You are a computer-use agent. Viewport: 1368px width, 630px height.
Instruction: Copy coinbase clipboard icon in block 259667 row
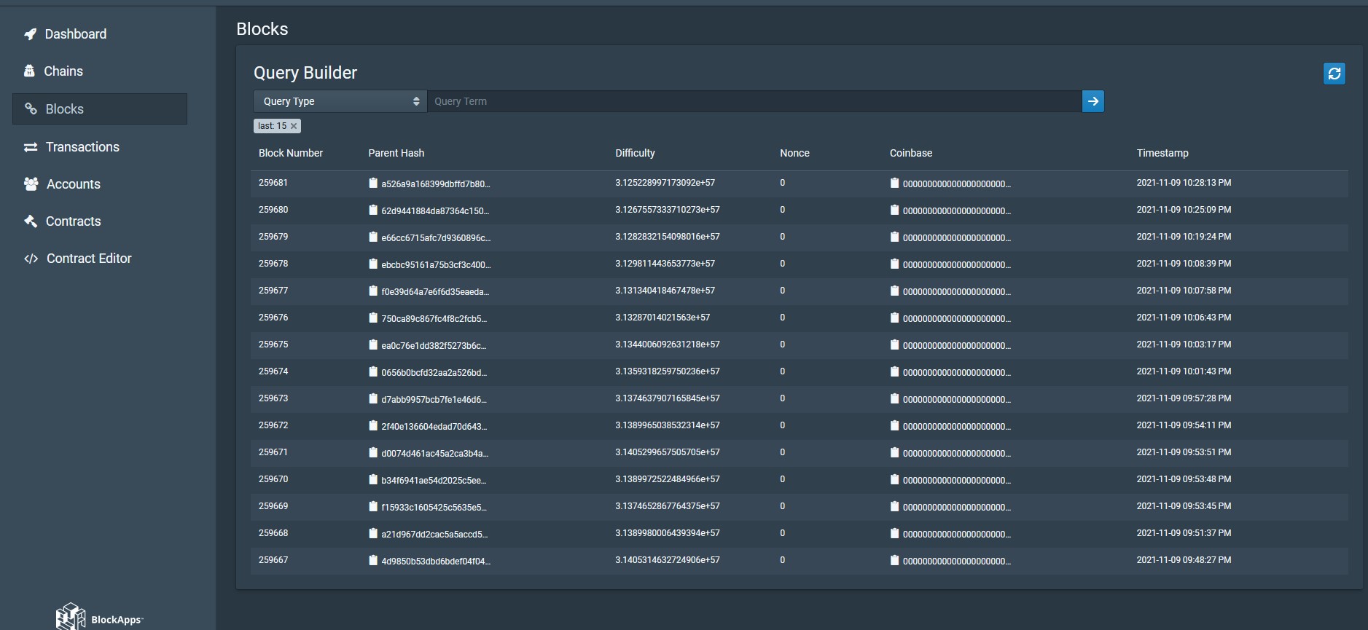(x=894, y=560)
